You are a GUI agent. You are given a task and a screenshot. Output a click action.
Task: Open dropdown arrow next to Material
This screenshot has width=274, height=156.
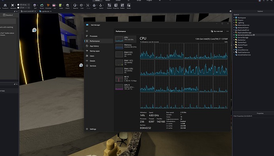77,5
